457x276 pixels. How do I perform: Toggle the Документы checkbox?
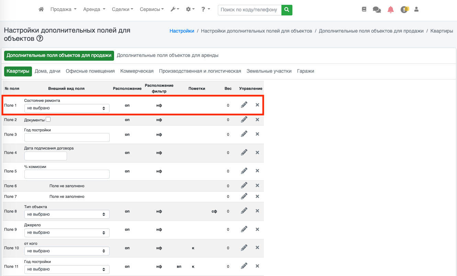(x=48, y=120)
